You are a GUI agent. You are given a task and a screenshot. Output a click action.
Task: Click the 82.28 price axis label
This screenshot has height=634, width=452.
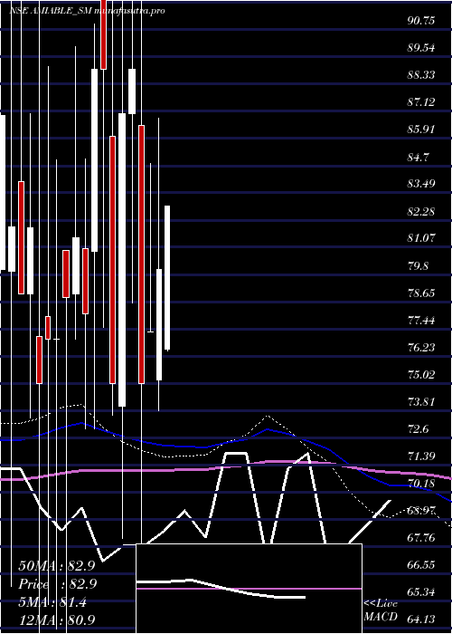[x=421, y=211]
